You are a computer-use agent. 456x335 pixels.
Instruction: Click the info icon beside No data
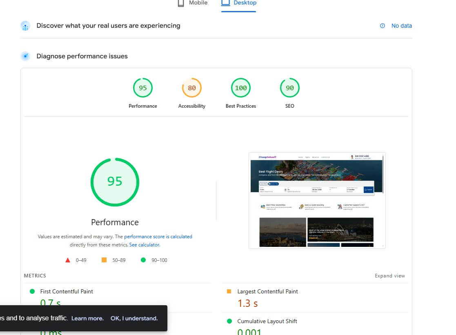click(x=383, y=26)
